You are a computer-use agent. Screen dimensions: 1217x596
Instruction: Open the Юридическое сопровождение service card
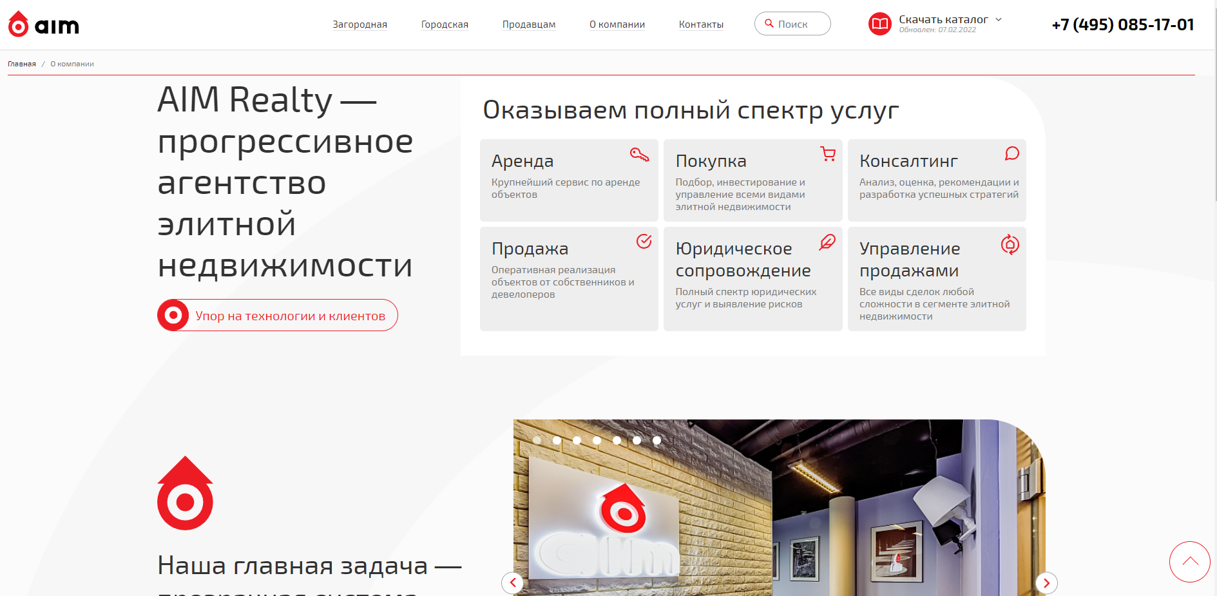pyautogui.click(x=752, y=279)
